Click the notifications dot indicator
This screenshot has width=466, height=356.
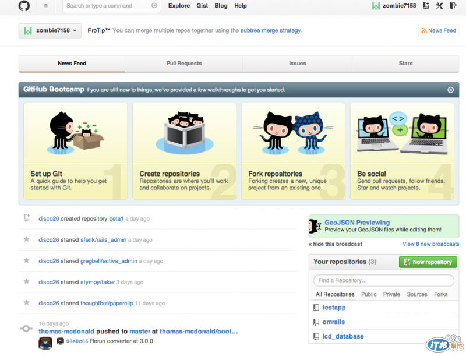click(x=46, y=6)
